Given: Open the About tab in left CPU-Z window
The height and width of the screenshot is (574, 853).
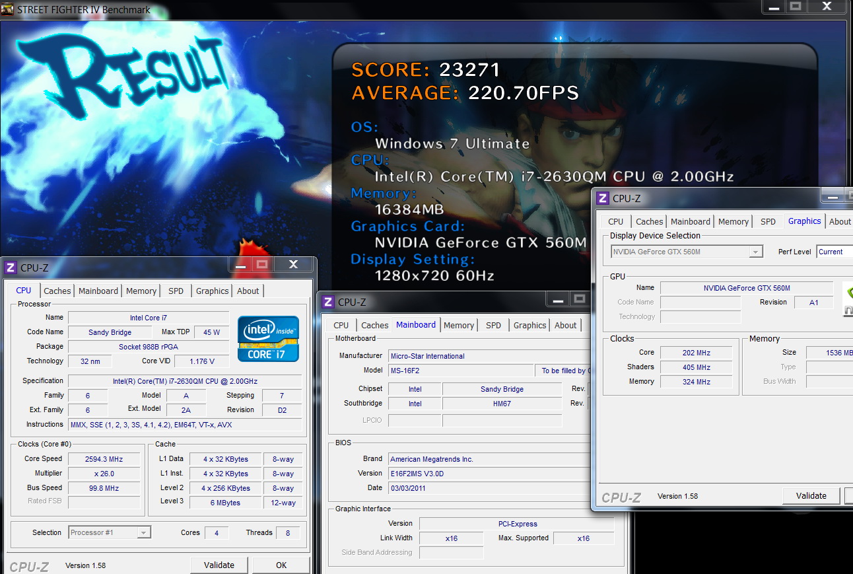Looking at the screenshot, I should 248,291.
